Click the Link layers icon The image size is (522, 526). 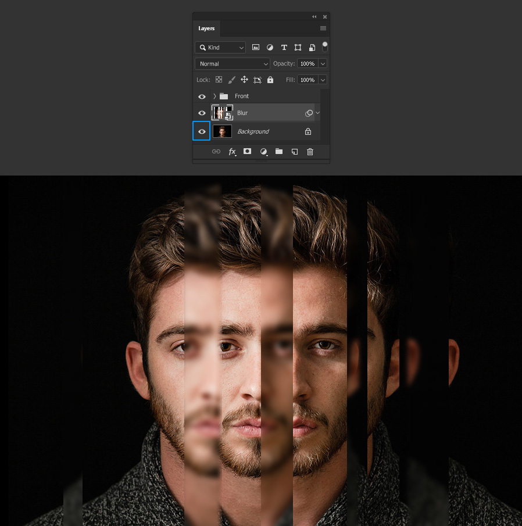(216, 152)
